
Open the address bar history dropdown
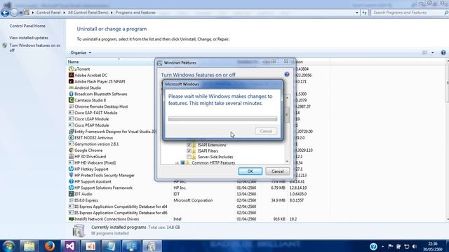[357, 13]
